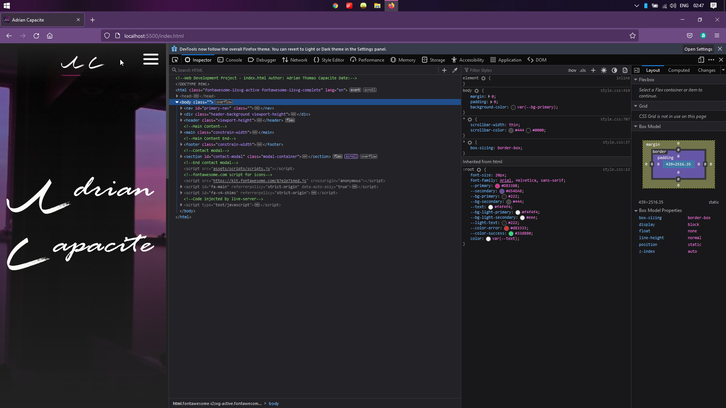Viewport: 726px width, 408px height.
Task: Expand the footer constrain-width node
Action: [181, 145]
